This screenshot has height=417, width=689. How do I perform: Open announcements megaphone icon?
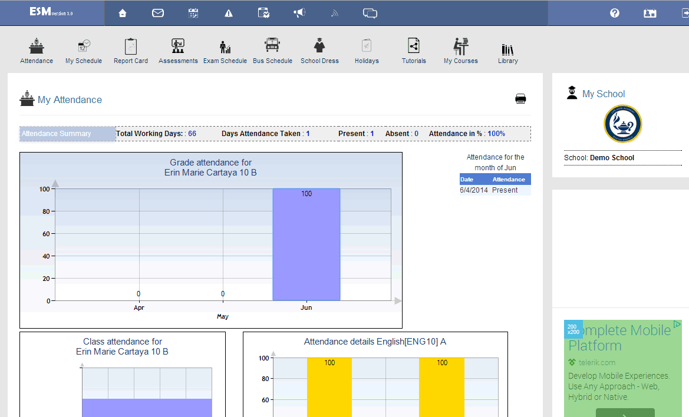299,13
